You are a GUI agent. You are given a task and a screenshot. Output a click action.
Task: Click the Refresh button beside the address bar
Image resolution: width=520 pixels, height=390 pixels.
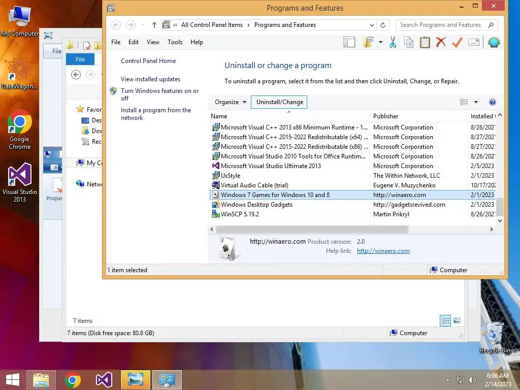[383, 25]
